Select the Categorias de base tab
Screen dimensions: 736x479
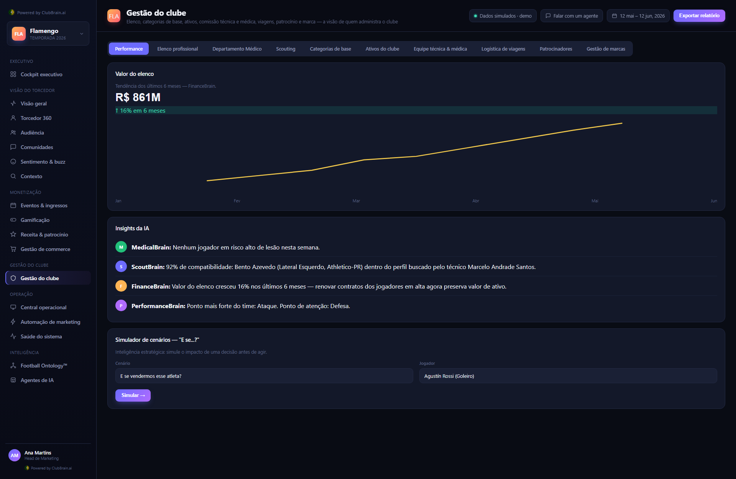click(x=330, y=49)
